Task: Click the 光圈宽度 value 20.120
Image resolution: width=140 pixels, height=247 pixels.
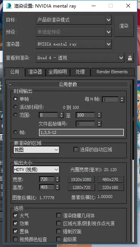Action: (110, 170)
